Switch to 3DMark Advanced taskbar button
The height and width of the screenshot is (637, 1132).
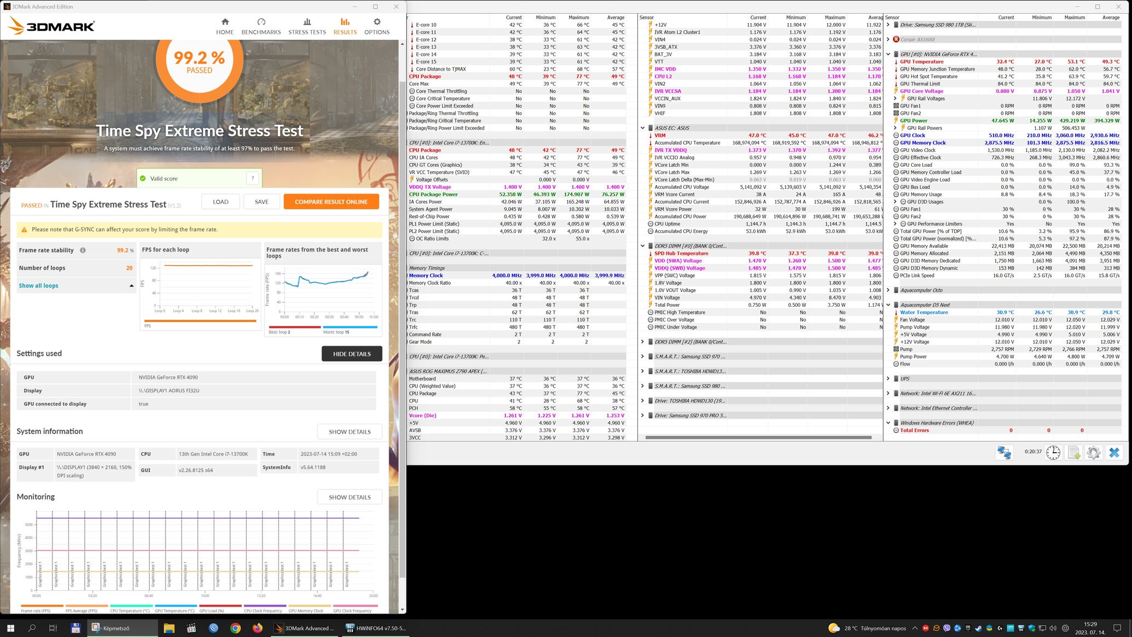coord(304,628)
